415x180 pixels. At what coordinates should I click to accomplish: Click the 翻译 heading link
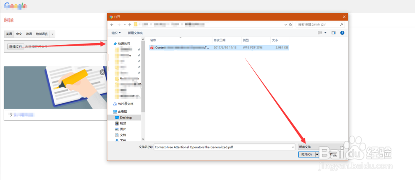tap(9, 20)
